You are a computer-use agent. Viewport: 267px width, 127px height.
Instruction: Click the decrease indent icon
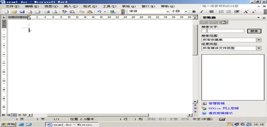pos(237,11)
